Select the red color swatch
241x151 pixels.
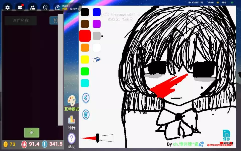[85, 36]
